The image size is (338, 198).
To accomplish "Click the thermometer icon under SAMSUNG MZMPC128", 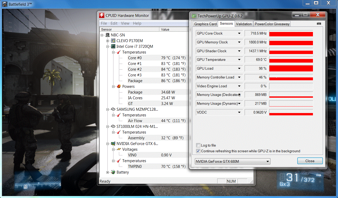I will (x=119, y=115).
